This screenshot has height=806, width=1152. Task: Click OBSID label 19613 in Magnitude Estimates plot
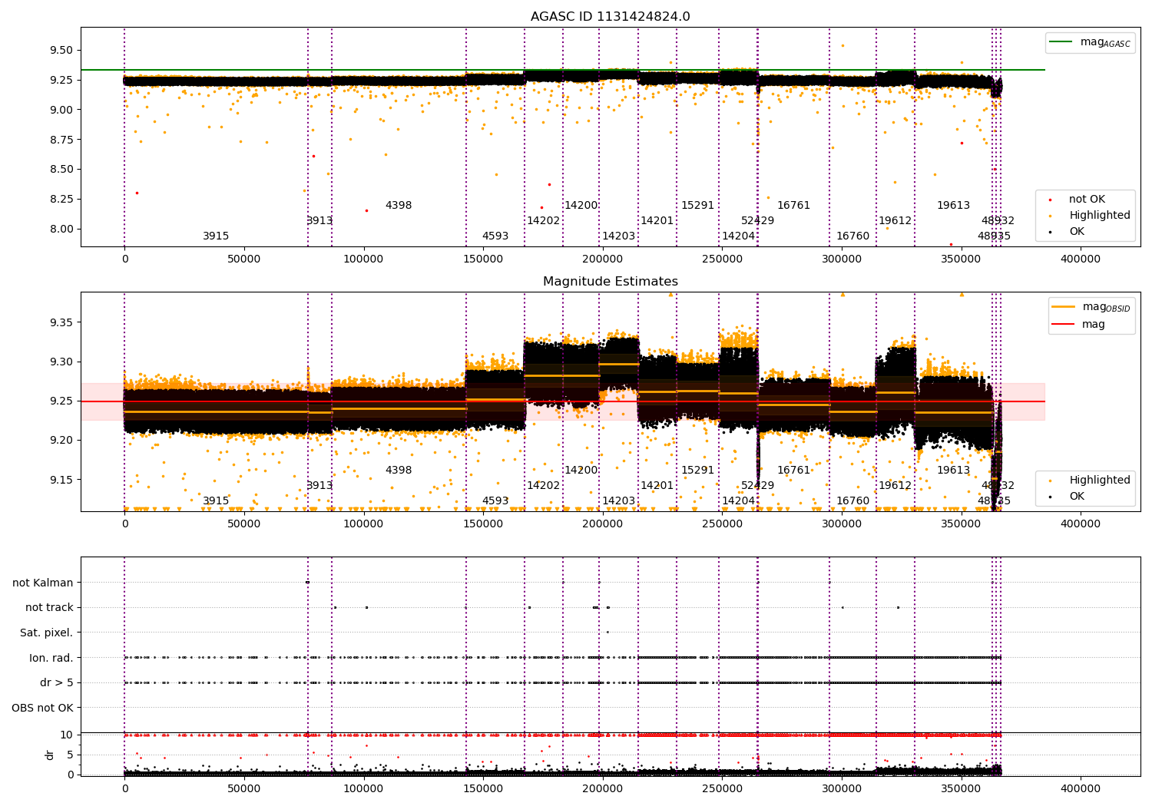point(953,470)
